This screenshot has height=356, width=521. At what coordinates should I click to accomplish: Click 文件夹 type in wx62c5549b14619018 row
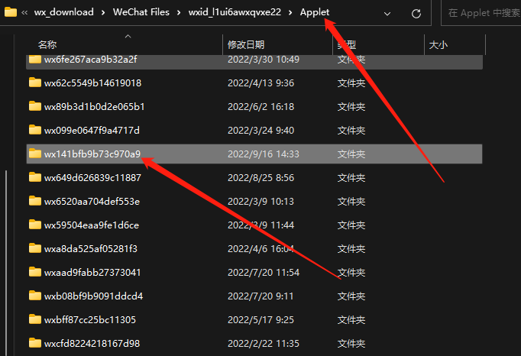(351, 83)
